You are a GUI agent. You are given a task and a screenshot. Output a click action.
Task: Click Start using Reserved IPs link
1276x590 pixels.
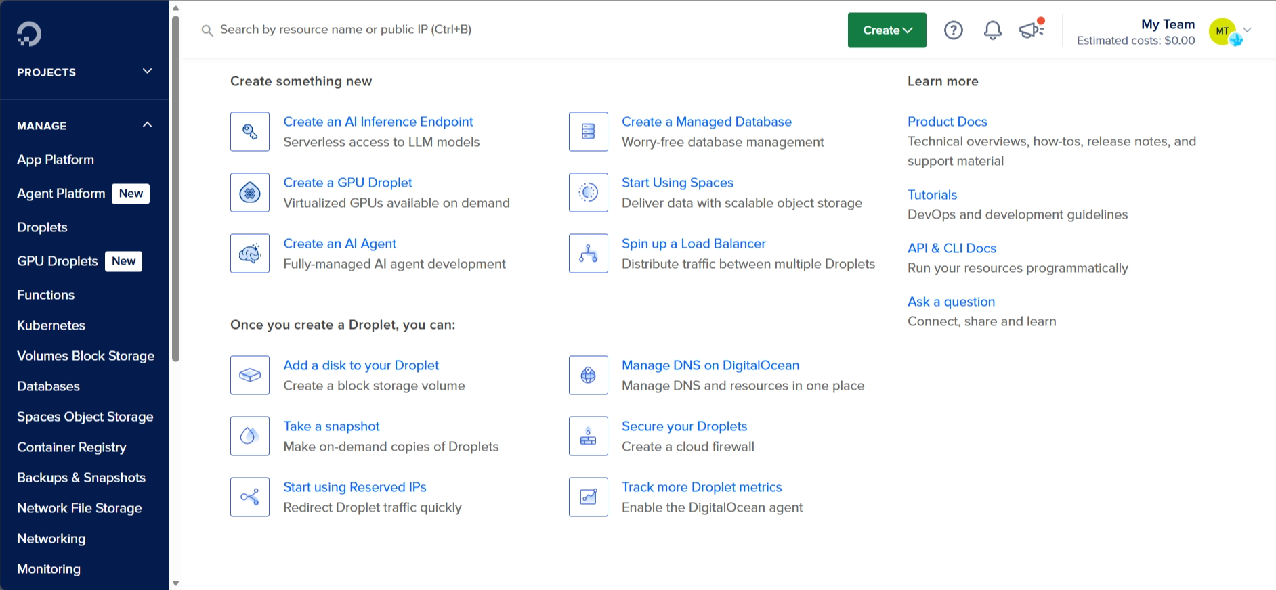click(x=355, y=487)
